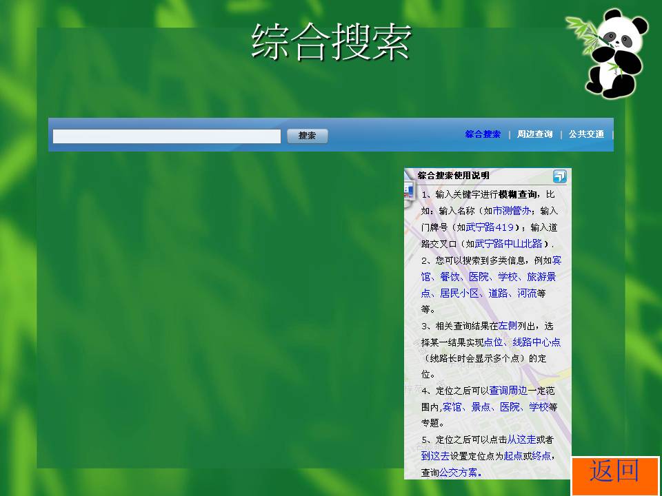This screenshot has width=662, height=496.
Task: Select the 到这去 link
Action: pyautogui.click(x=435, y=456)
